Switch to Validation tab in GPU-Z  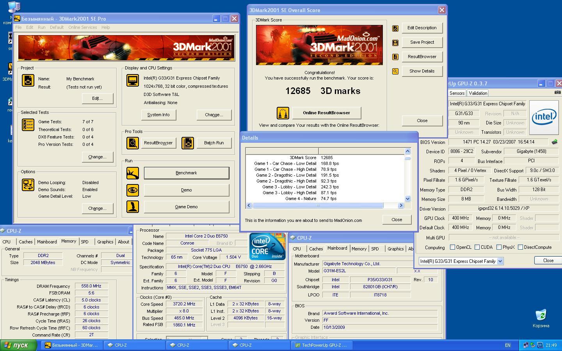[478, 93]
